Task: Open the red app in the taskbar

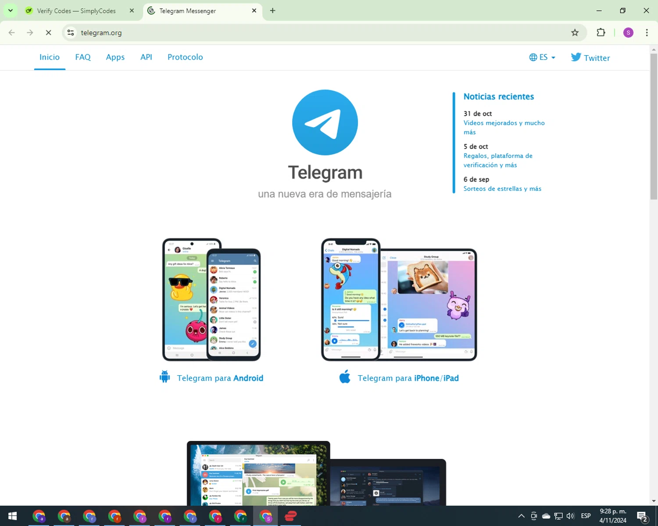Action: (x=290, y=516)
